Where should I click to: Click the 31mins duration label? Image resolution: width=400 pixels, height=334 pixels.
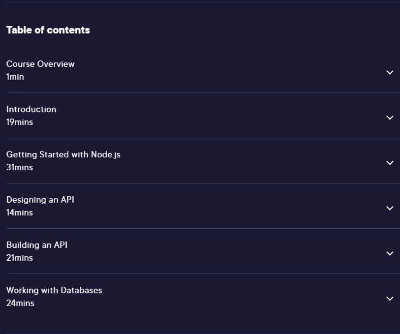20,167
